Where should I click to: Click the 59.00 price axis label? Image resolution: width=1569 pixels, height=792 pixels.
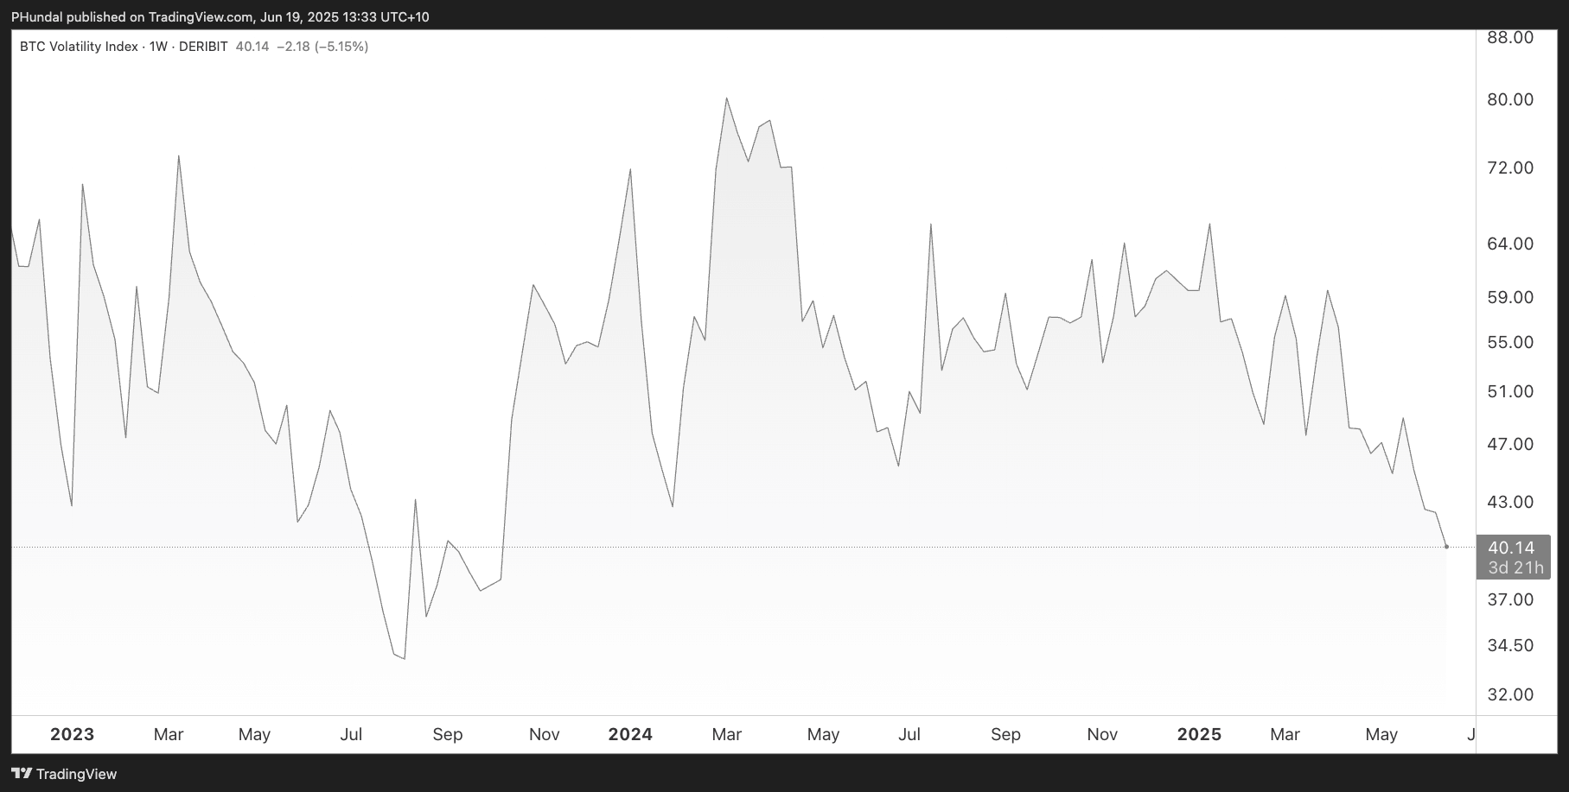1510,297
